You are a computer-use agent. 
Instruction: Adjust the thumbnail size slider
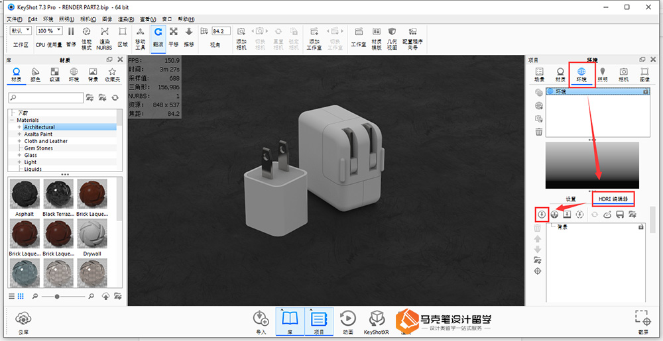57,296
